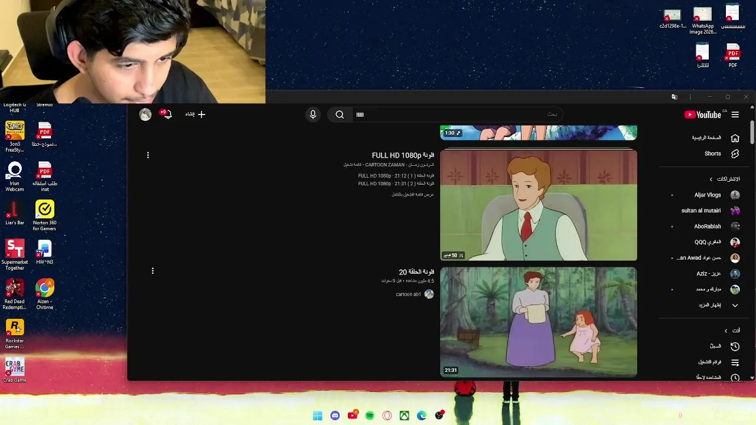Viewport: 756px width, 425px height.
Task: Click the browser page vertical scrollbar
Action: point(752,133)
